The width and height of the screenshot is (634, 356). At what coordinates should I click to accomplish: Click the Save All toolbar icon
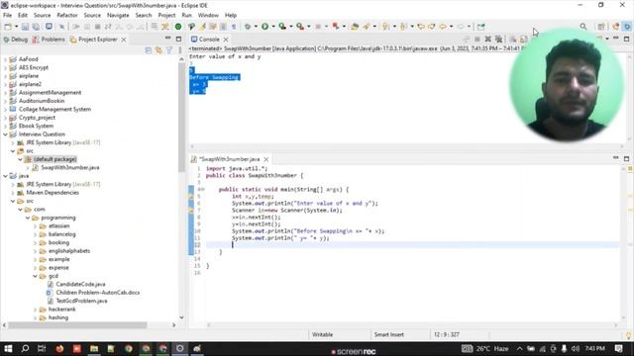pos(36,27)
